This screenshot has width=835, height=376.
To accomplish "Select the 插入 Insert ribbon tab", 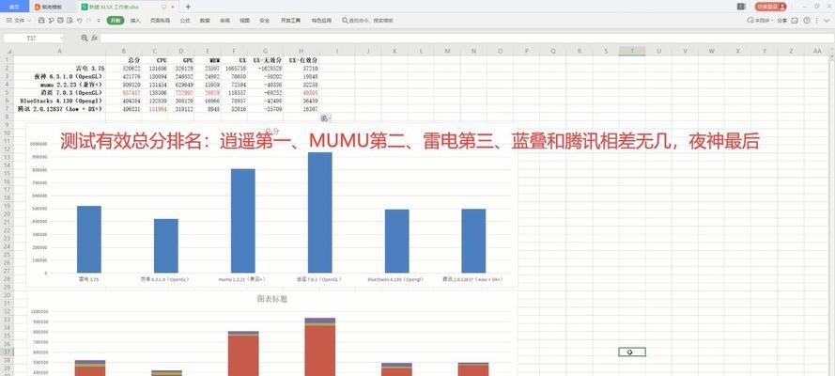I will coord(135,21).
